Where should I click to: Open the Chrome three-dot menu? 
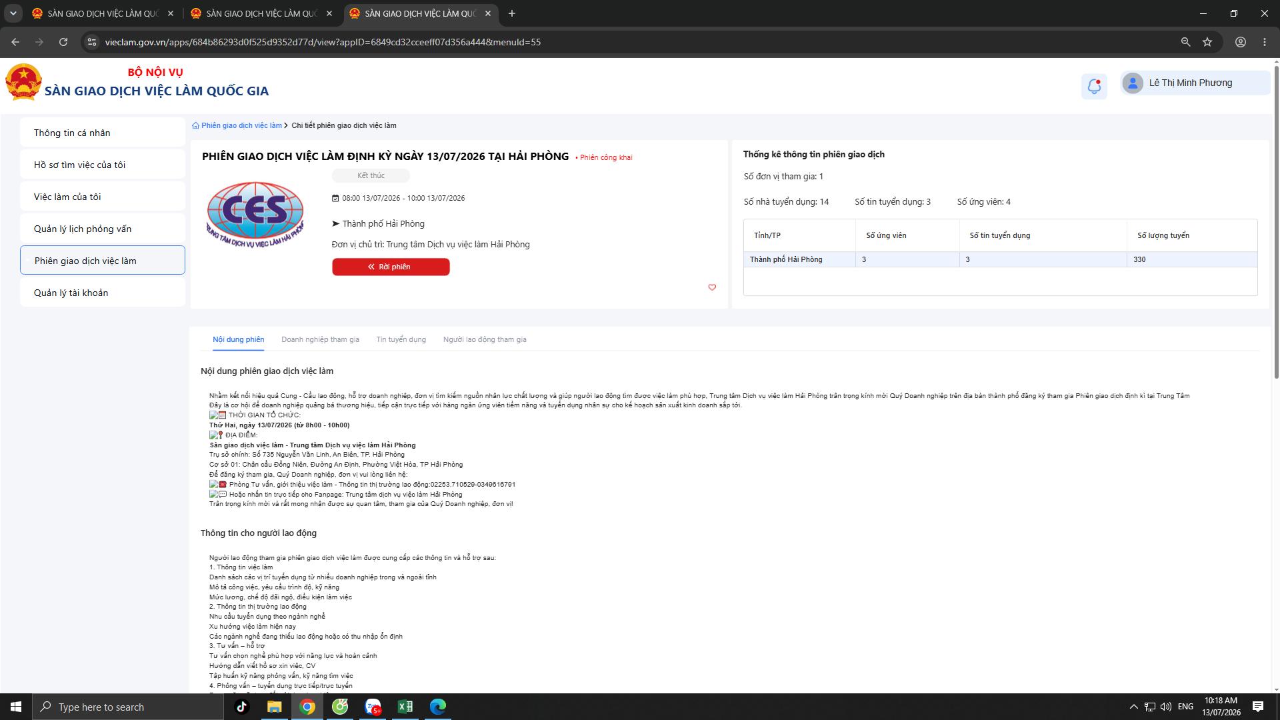[x=1265, y=42]
